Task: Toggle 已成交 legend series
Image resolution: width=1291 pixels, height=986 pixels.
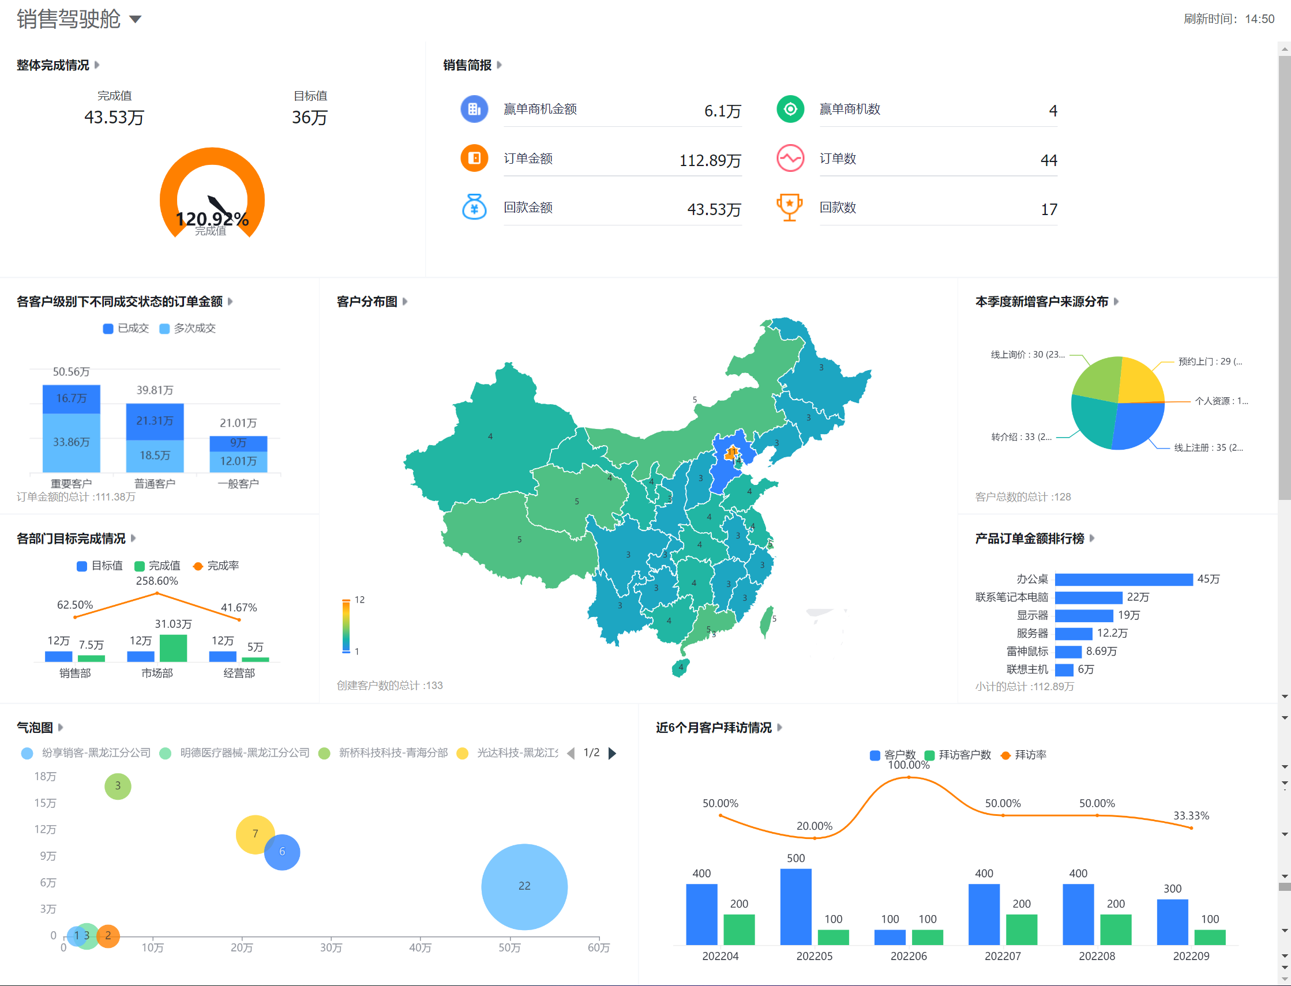Action: coord(126,329)
